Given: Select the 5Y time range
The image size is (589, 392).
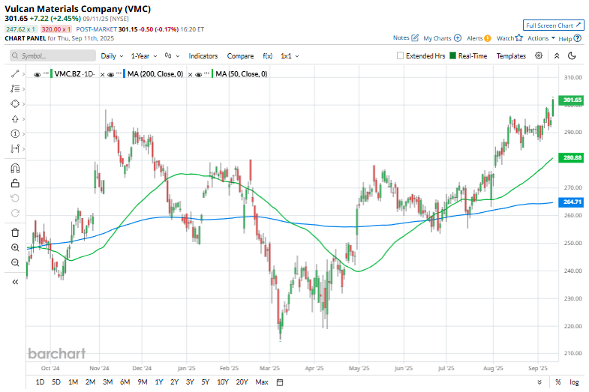Looking at the screenshot, I should pos(205,382).
